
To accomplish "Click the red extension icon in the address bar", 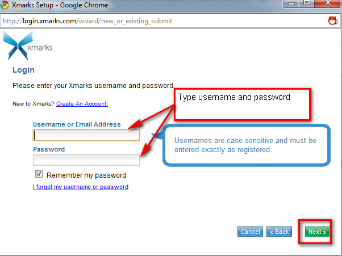I will click(x=333, y=20).
